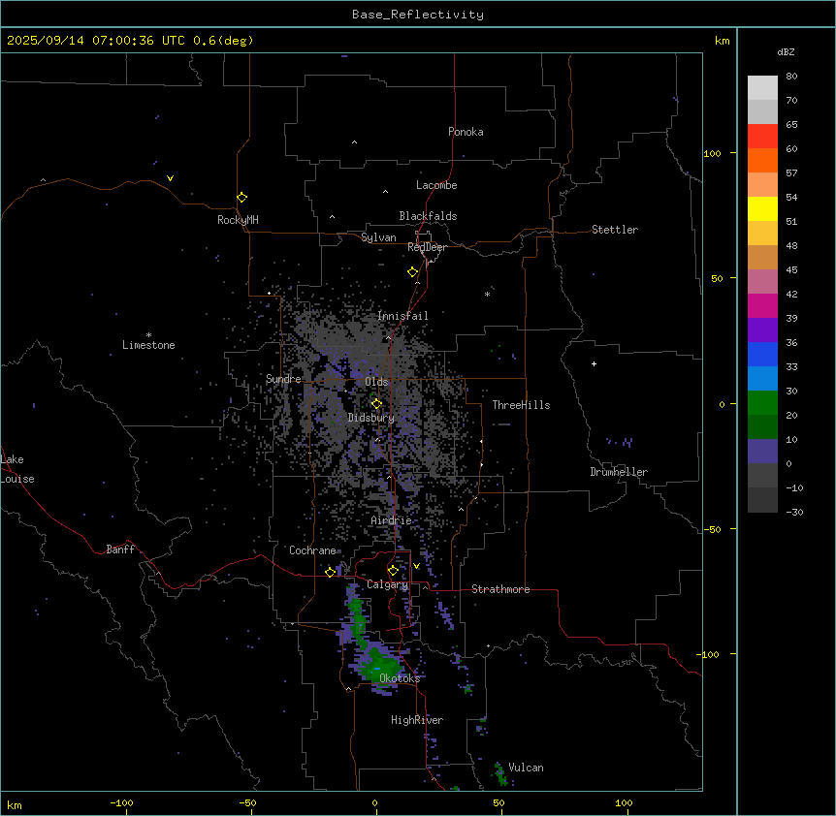This screenshot has height=816, width=836.
Task: Click the 50 tick on bottom axis
Action: click(x=498, y=802)
